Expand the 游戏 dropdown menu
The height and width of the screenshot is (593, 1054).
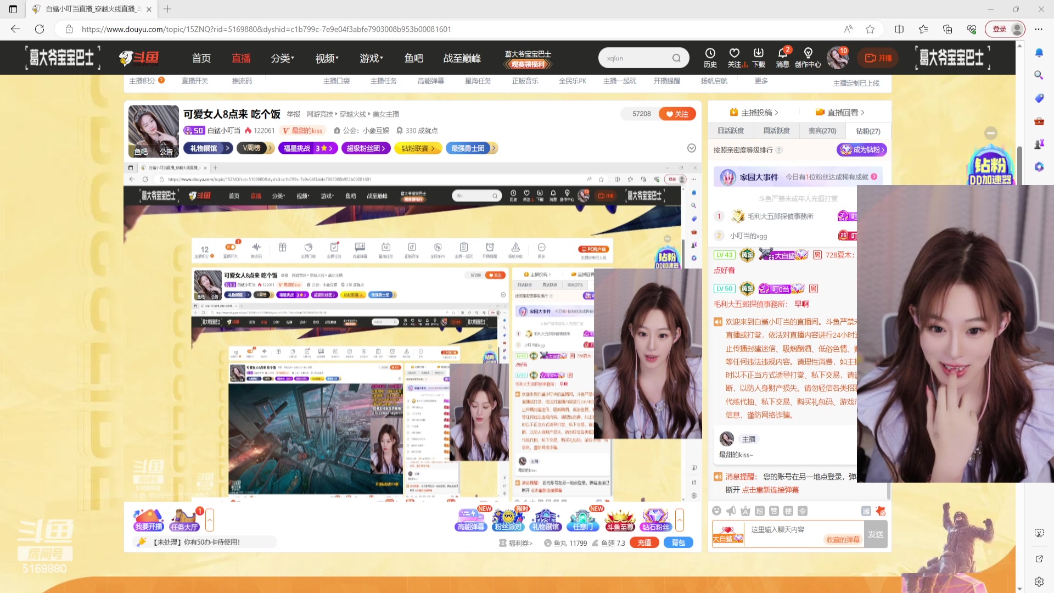(372, 58)
